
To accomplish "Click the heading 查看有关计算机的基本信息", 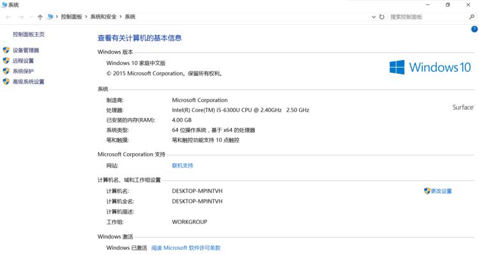I will pos(140,38).
